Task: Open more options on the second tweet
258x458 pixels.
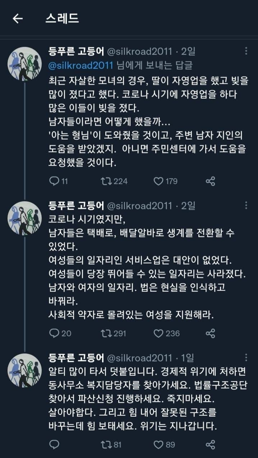Action: (x=246, y=205)
